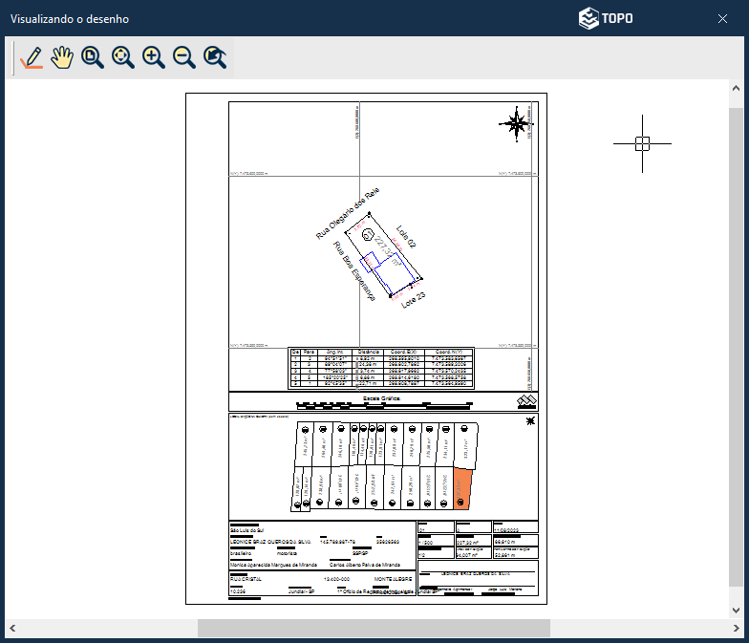The image size is (749, 643).
Task: Click the TOPO logo in title bar
Action: [x=606, y=18]
